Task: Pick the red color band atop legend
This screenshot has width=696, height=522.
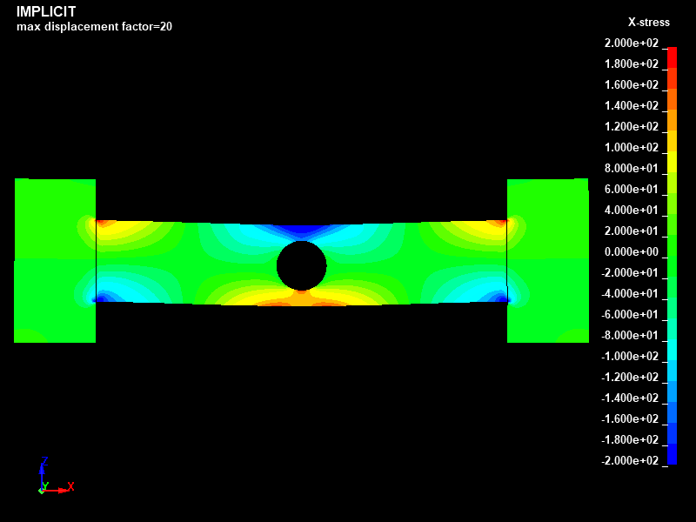Action: click(672, 52)
